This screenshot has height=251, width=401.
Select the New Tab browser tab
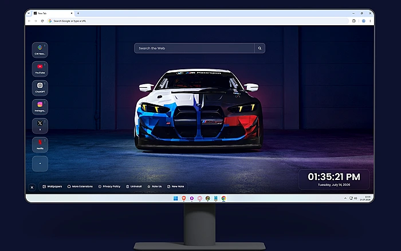(x=53, y=13)
